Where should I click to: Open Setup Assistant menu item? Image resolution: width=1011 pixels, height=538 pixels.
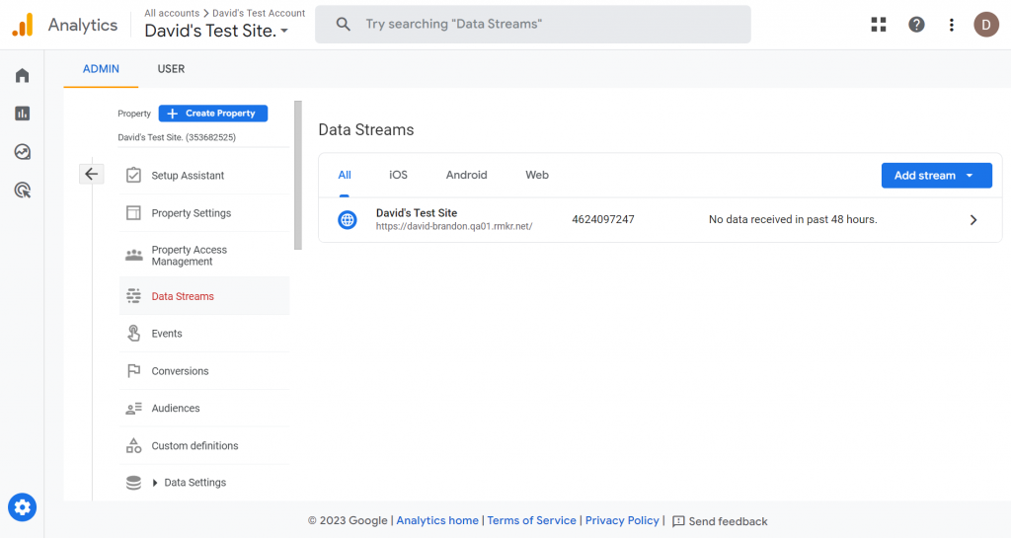coord(204,176)
